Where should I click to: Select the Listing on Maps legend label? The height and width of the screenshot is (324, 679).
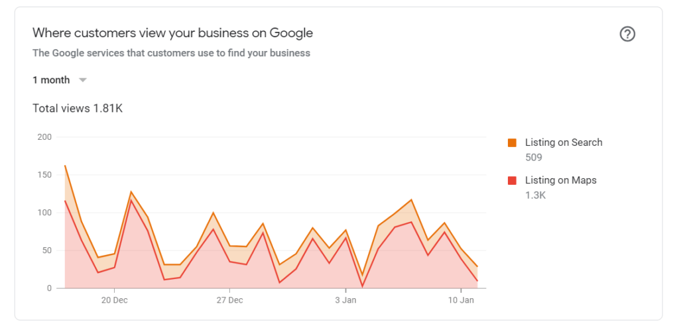pyautogui.click(x=561, y=180)
